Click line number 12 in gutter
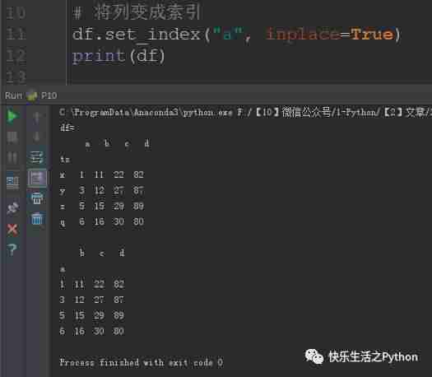This screenshot has width=432, height=377. point(16,55)
